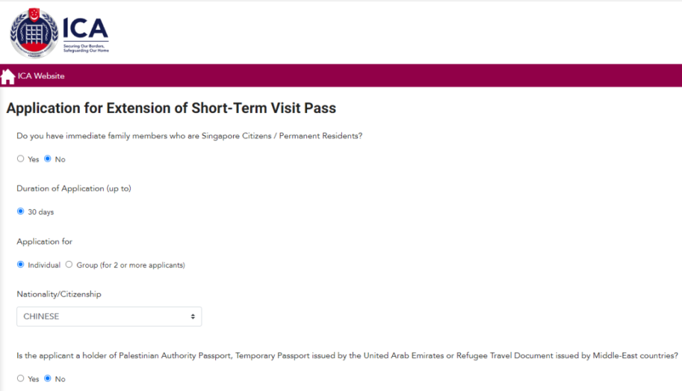Click the Duration of Application label

pyautogui.click(x=74, y=188)
